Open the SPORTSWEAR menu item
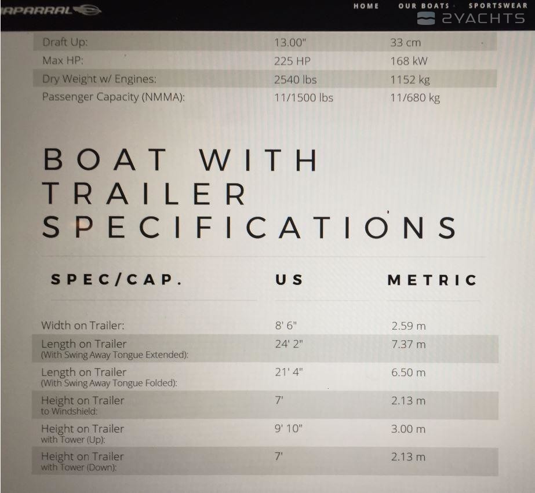 click(x=498, y=5)
